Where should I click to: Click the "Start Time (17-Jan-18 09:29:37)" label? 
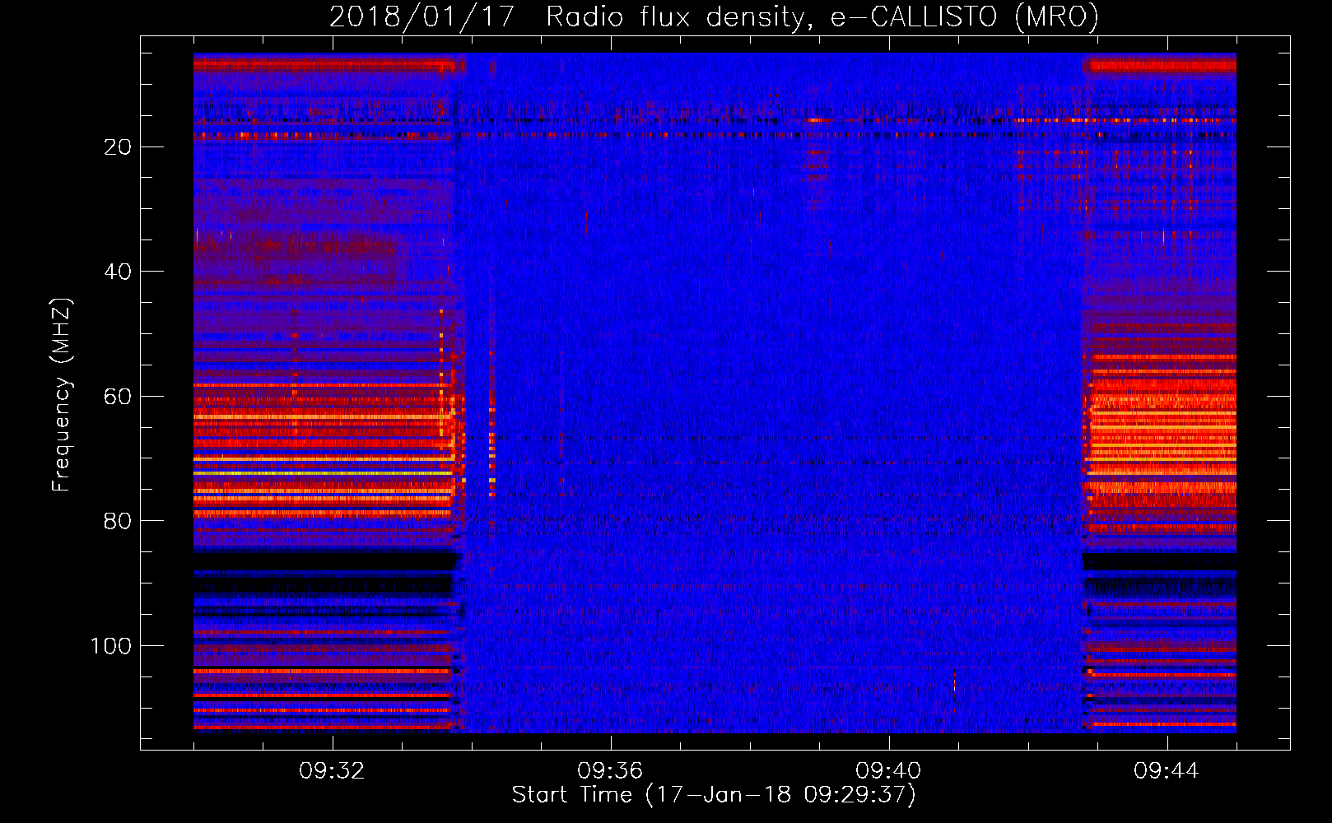click(714, 795)
